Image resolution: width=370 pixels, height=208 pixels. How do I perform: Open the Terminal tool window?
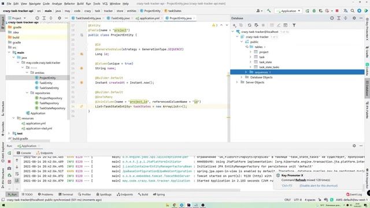click(66, 195)
